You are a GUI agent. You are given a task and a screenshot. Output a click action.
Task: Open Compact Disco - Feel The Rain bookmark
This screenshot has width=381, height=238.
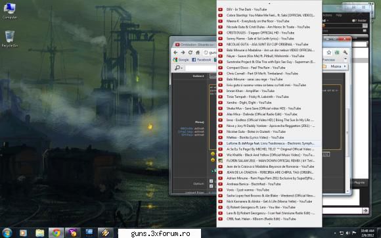pyautogui.click(x=269, y=68)
